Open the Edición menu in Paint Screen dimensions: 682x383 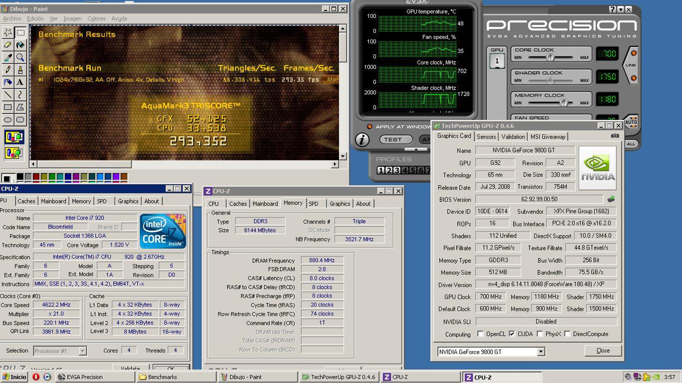point(35,18)
